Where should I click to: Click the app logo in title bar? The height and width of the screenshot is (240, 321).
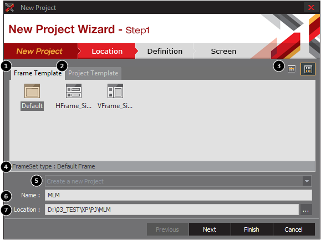click(x=9, y=8)
